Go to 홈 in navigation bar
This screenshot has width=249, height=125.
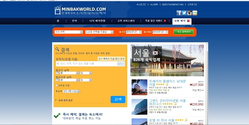click(x=58, y=21)
